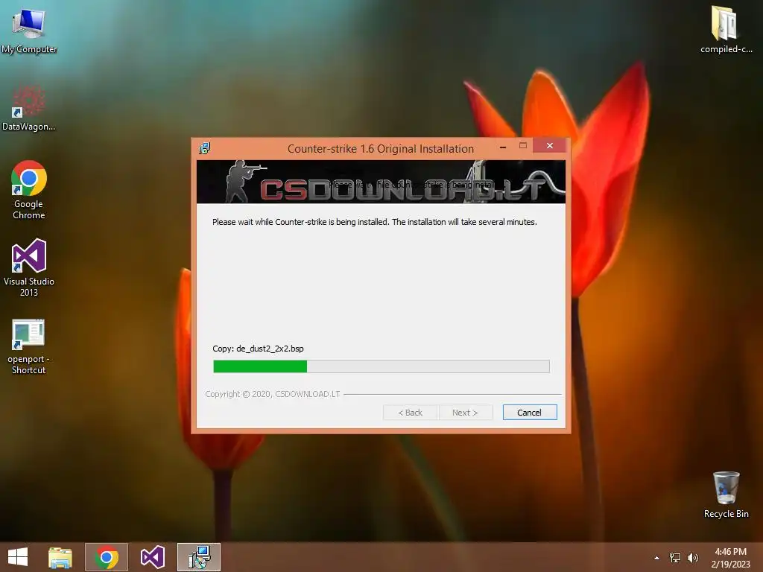763x572 pixels.
Task: Show hidden system tray icons
Action: pos(657,558)
